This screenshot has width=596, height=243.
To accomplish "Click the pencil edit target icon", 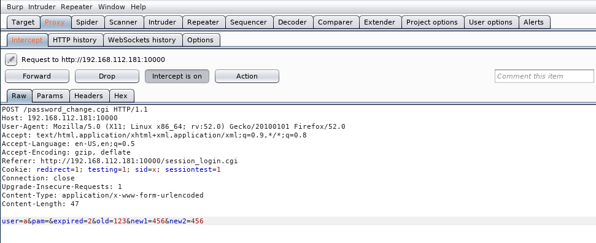I will tap(11, 60).
